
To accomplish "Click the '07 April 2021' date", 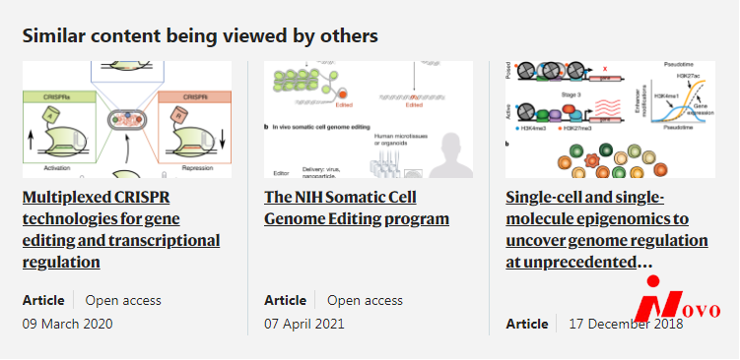I will tap(304, 324).
